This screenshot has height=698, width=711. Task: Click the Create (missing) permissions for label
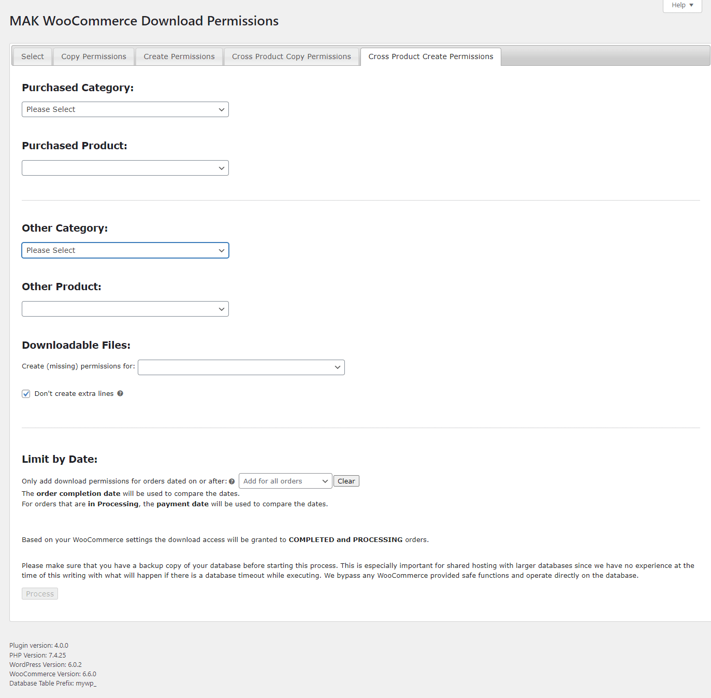[x=78, y=366]
